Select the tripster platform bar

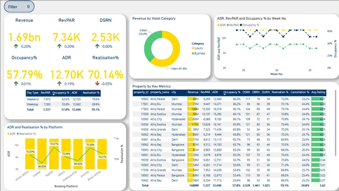(42, 154)
